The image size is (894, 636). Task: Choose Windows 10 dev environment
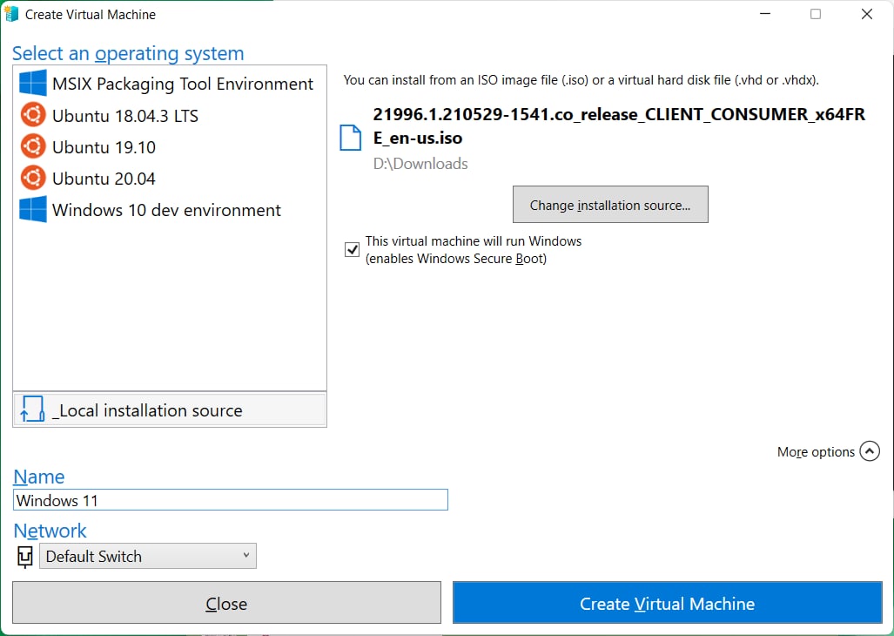(x=170, y=209)
